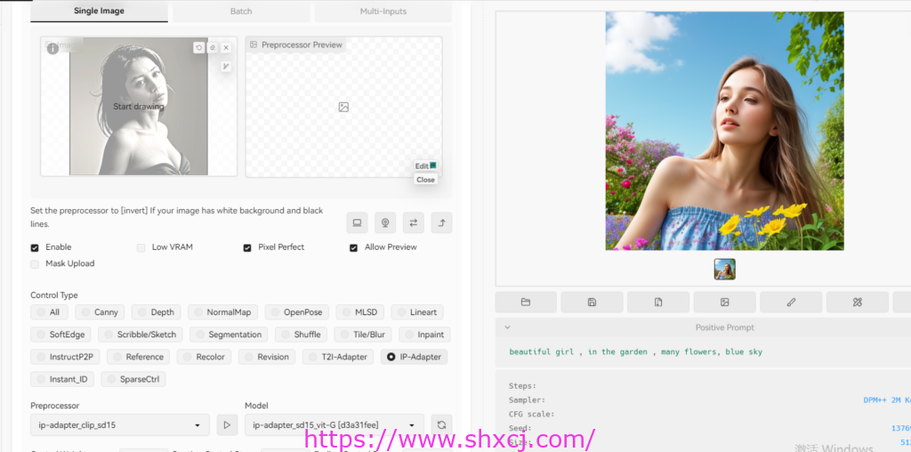911x452 pixels.
Task: Click the send to extras tools icon
Action: pyautogui.click(x=857, y=303)
